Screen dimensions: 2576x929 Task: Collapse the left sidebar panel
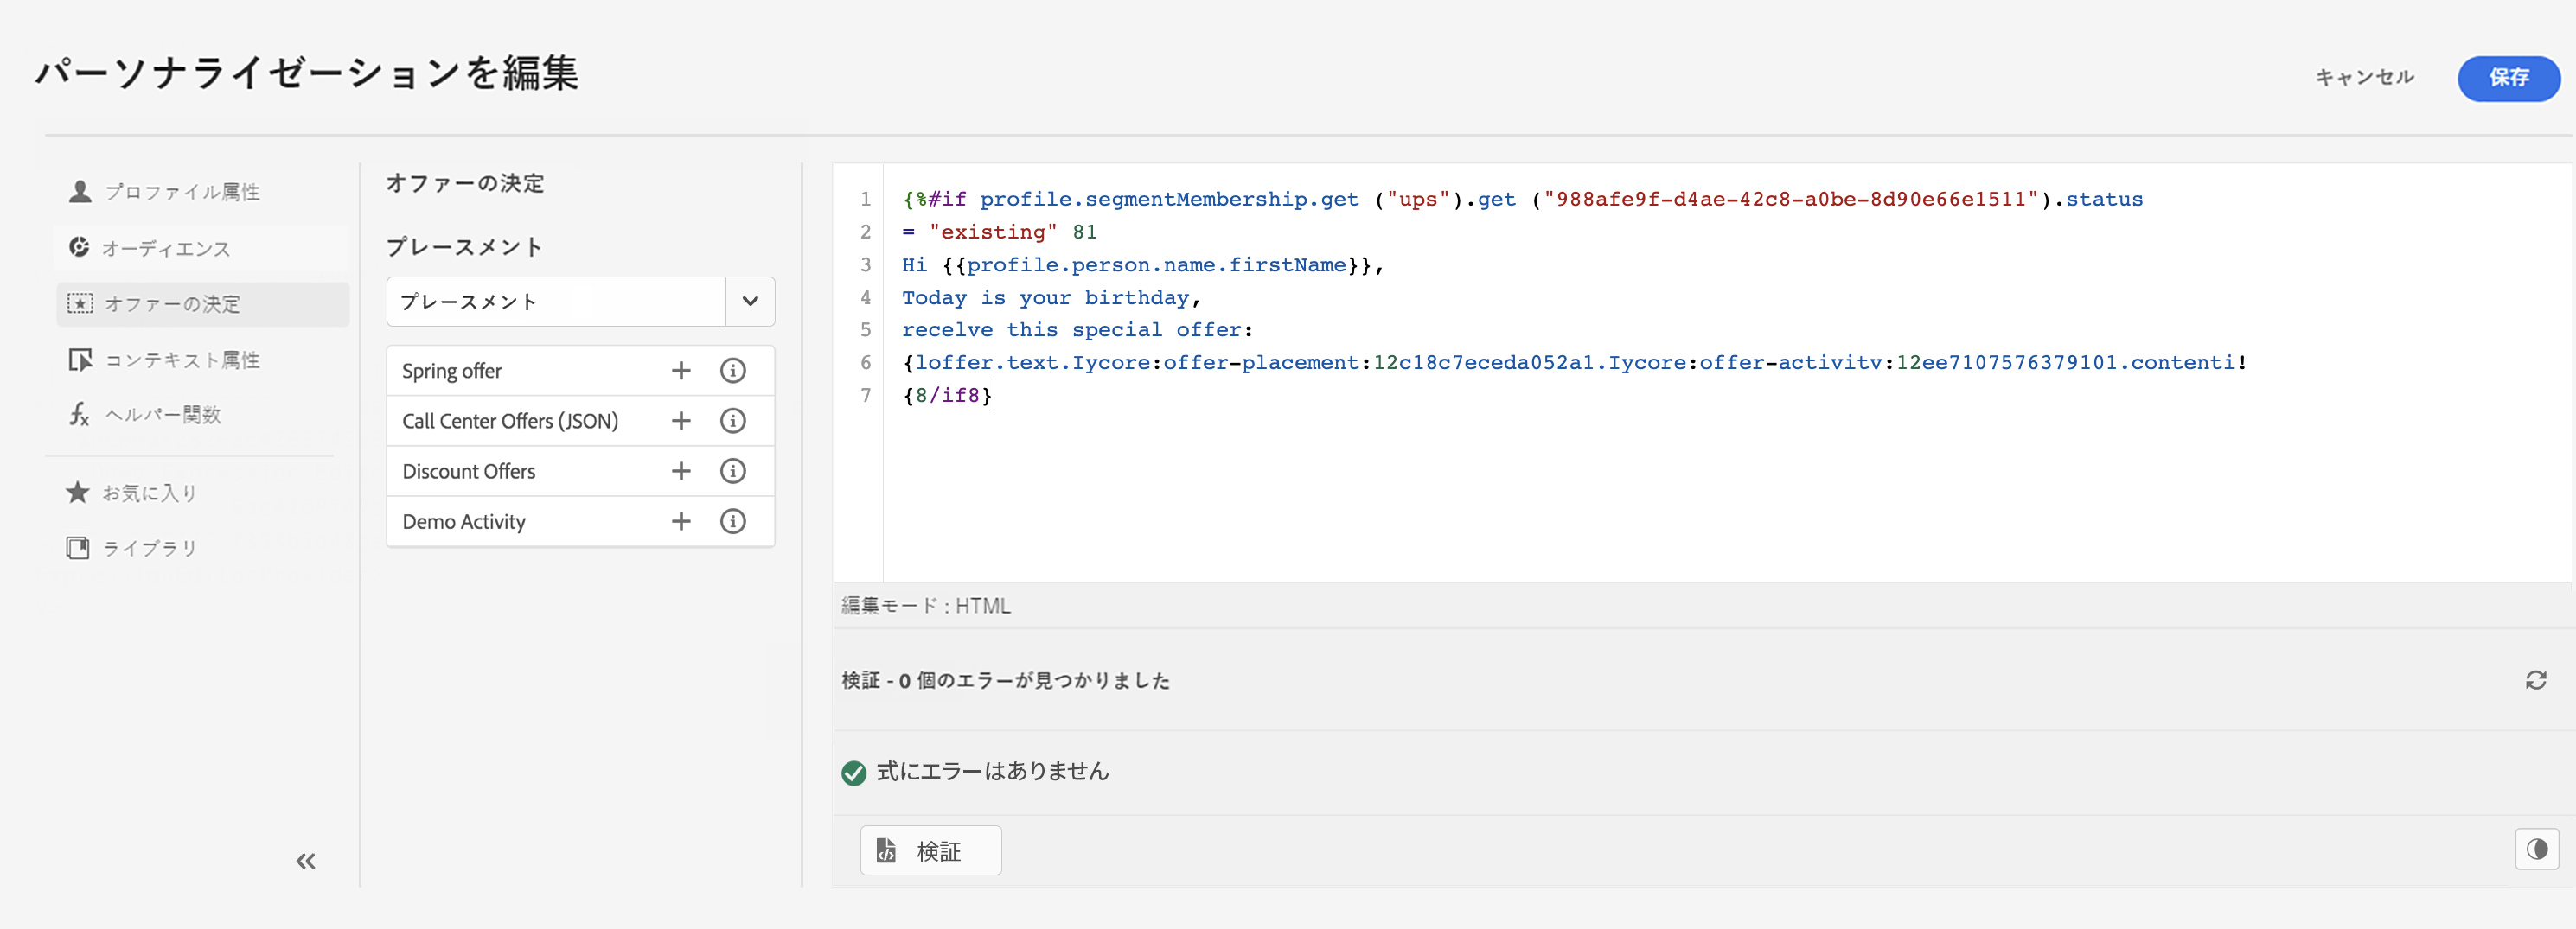[x=306, y=861]
